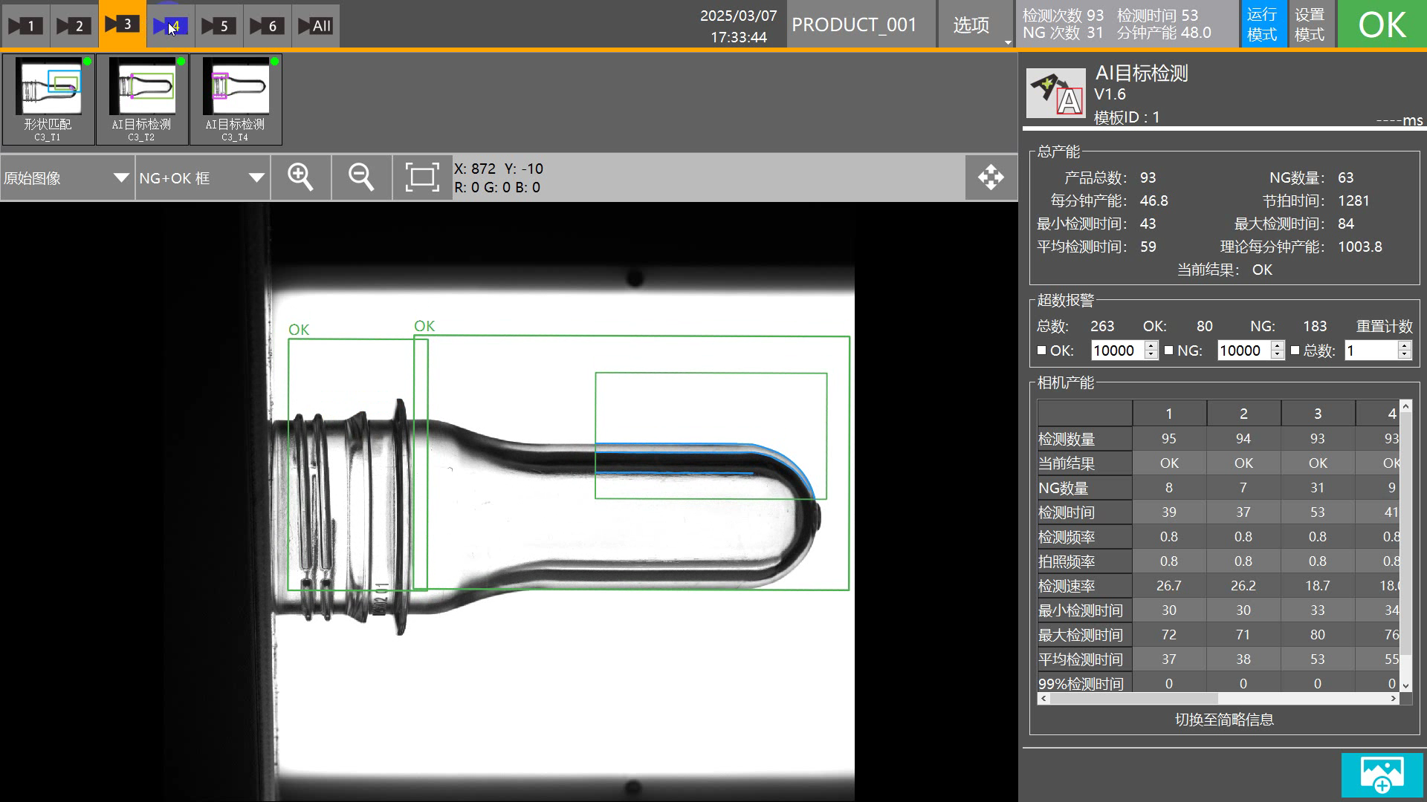Select camera 5 icon tab

[218, 26]
